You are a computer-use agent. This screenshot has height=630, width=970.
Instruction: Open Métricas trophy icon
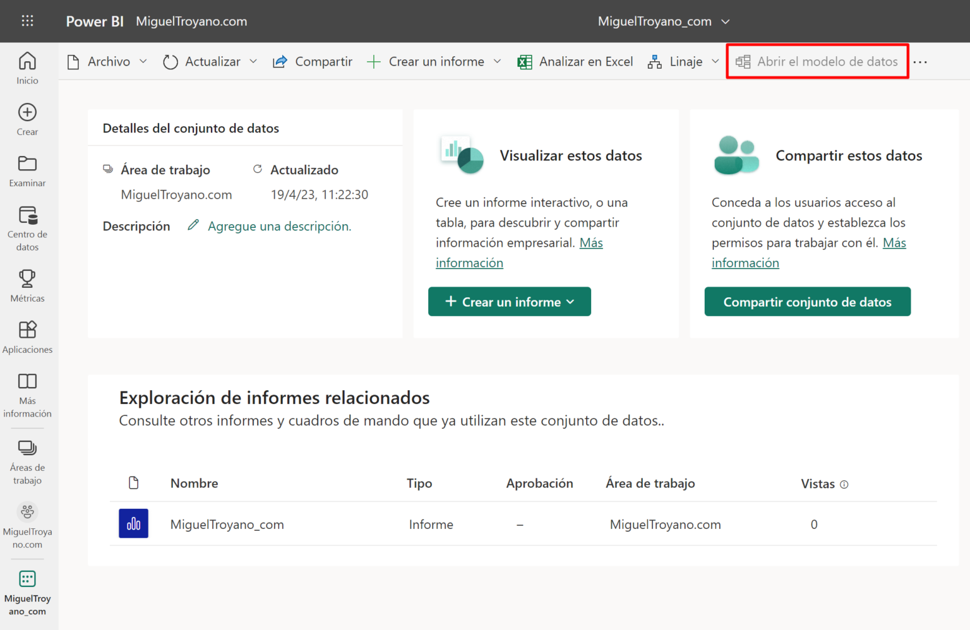(27, 278)
